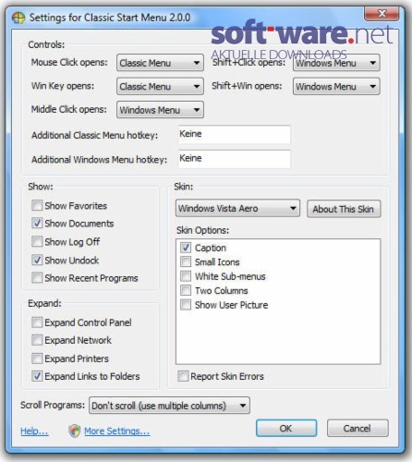Enable Show Recent Programs checkbox

(37, 277)
